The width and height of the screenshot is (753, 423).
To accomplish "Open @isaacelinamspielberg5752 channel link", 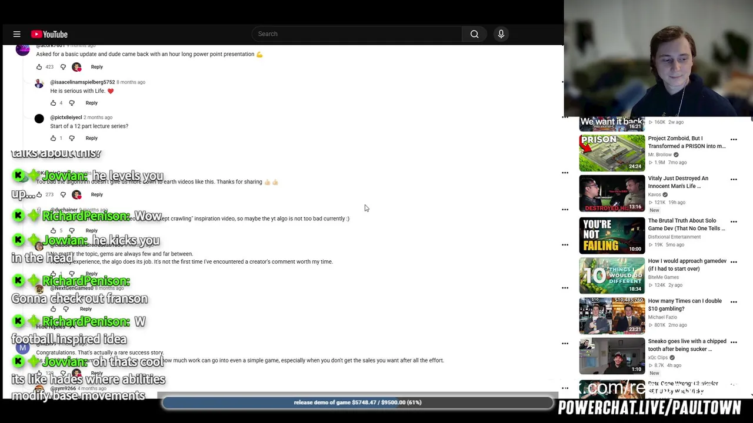I will (x=82, y=82).
